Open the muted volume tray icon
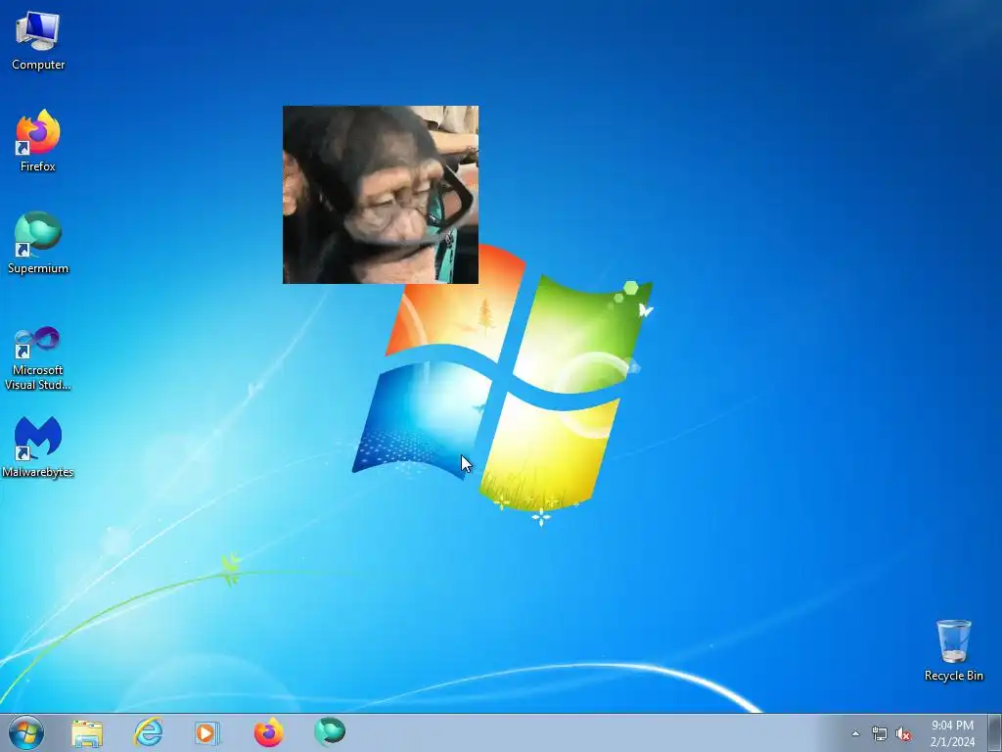 pos(903,734)
